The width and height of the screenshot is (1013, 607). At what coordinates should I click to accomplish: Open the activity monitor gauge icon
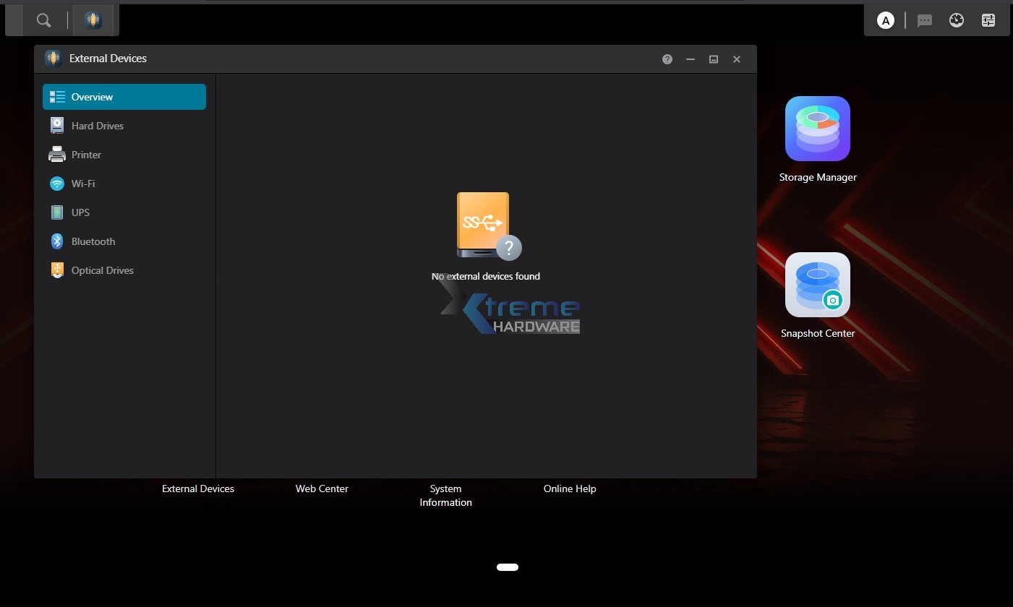pos(957,20)
